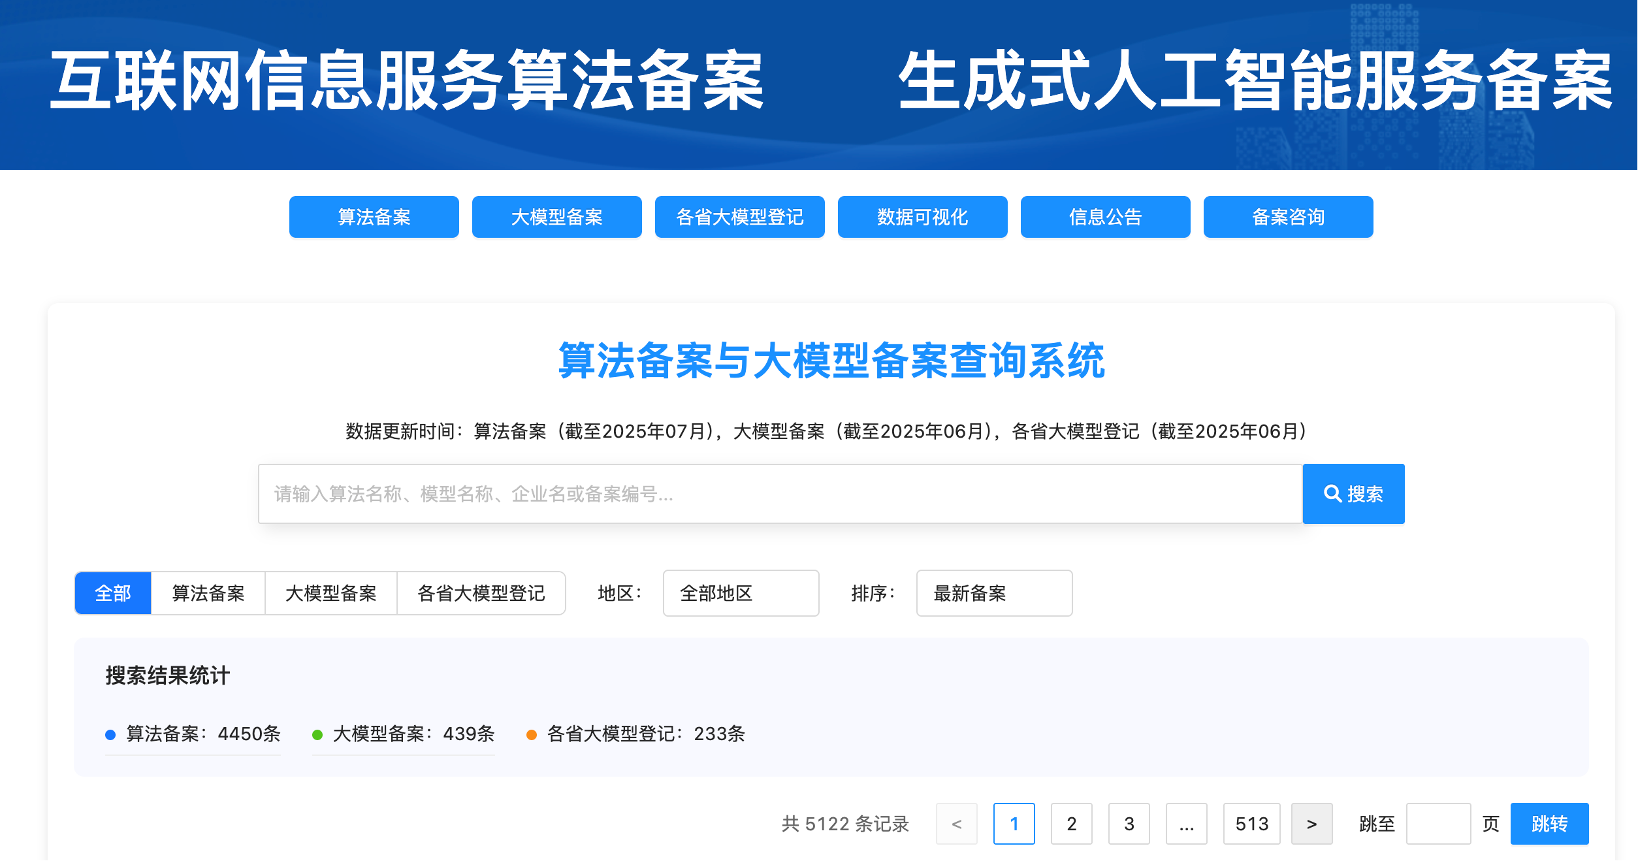Switch to 大模型备案 filter tab

330,593
